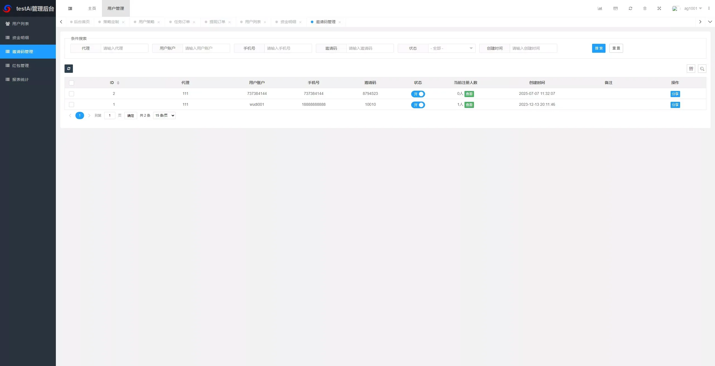Check the row checkbox for ID 2

(71, 94)
